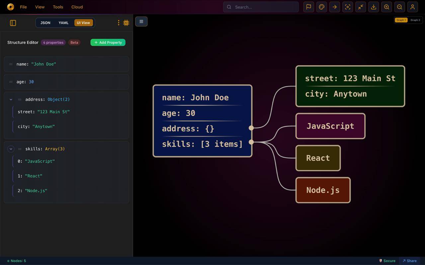
Task: Click the collapse arrows icon
Action: pyautogui.click(x=361, y=7)
